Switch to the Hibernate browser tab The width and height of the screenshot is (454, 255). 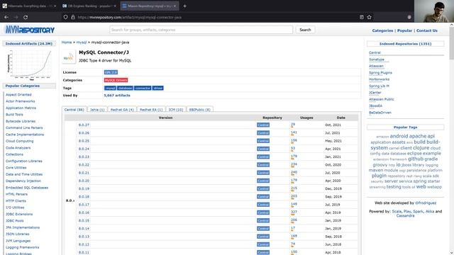coord(30,6)
